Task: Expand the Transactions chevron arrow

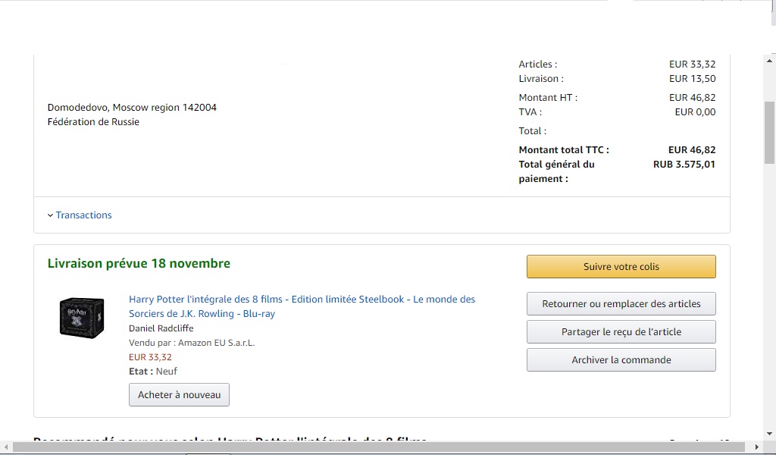Action: (x=50, y=215)
